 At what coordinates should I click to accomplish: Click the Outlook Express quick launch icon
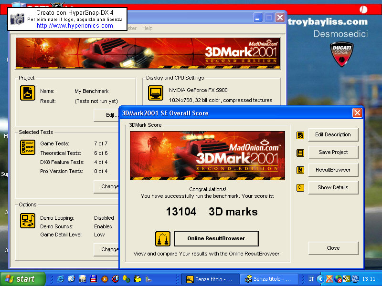point(71,279)
